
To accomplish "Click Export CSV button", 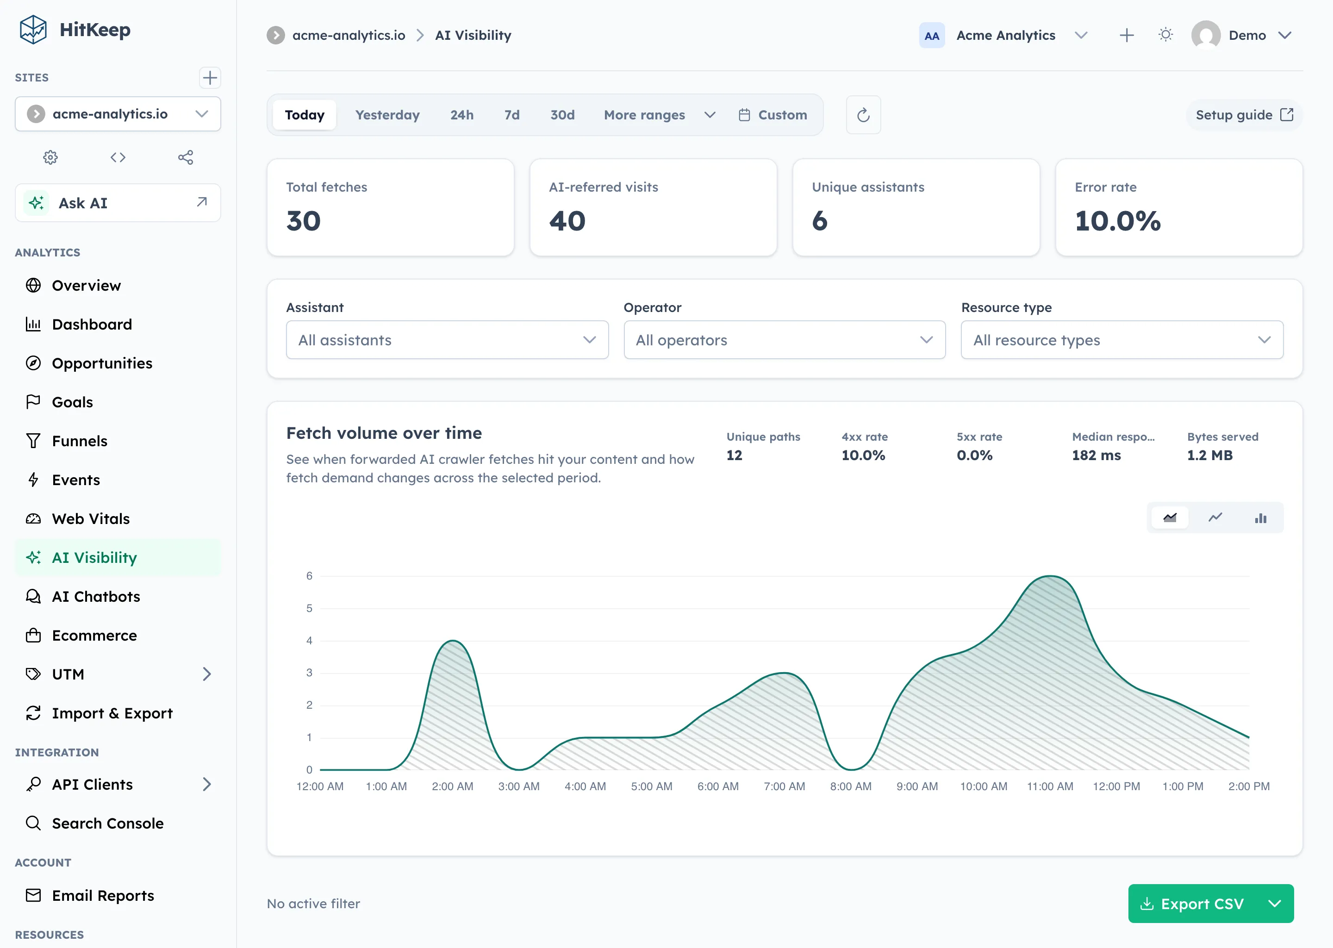I will pyautogui.click(x=1192, y=904).
